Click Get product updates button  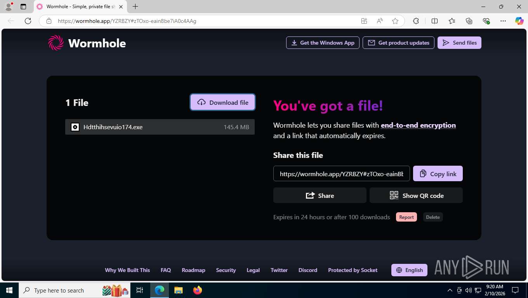[x=398, y=43]
